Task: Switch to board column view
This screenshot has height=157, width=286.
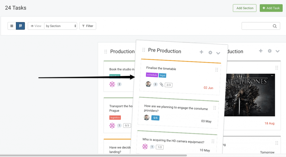Action: (x=20, y=26)
